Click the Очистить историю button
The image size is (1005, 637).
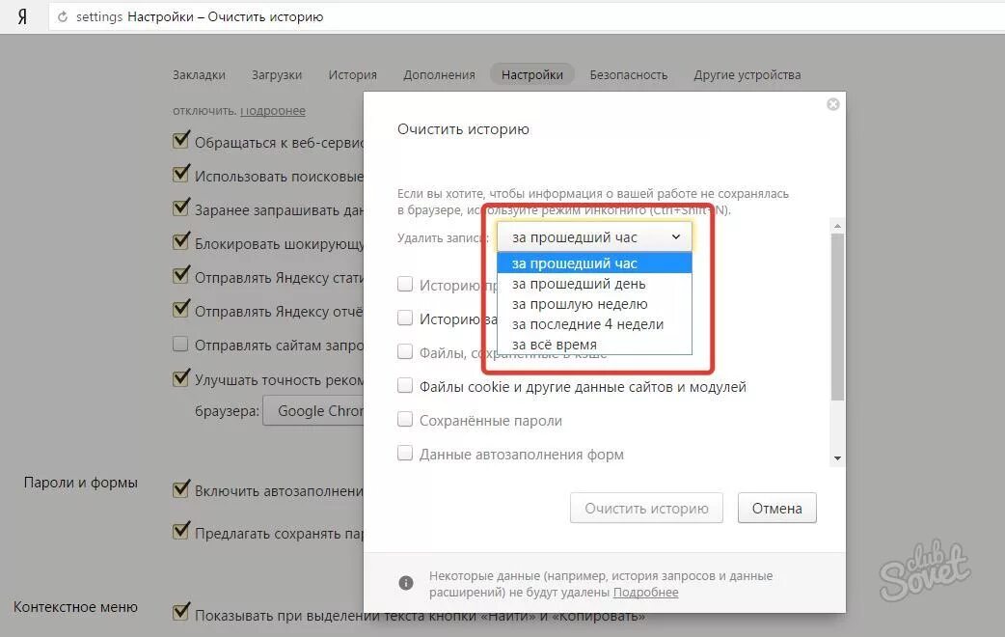click(x=646, y=508)
